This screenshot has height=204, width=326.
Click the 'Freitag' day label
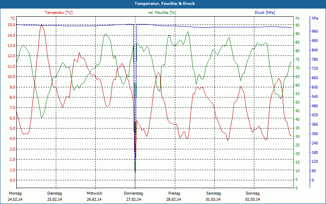coord(174,193)
